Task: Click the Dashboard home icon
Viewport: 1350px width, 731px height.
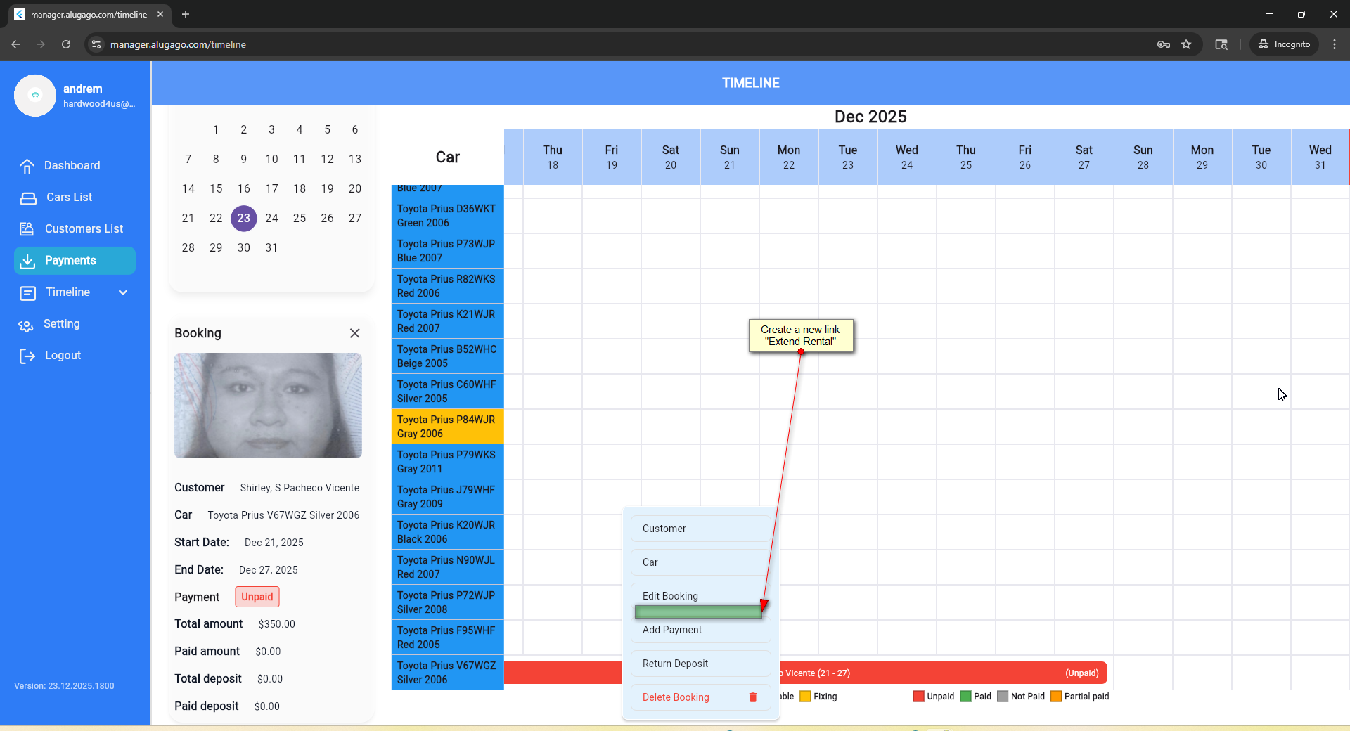Action: pos(27,166)
